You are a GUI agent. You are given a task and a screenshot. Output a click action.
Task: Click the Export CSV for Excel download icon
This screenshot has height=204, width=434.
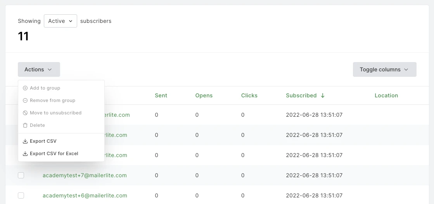pos(25,154)
